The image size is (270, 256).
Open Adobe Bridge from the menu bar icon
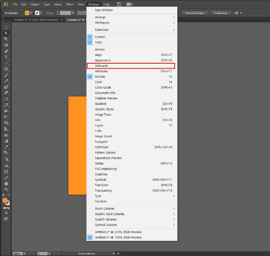119,4
